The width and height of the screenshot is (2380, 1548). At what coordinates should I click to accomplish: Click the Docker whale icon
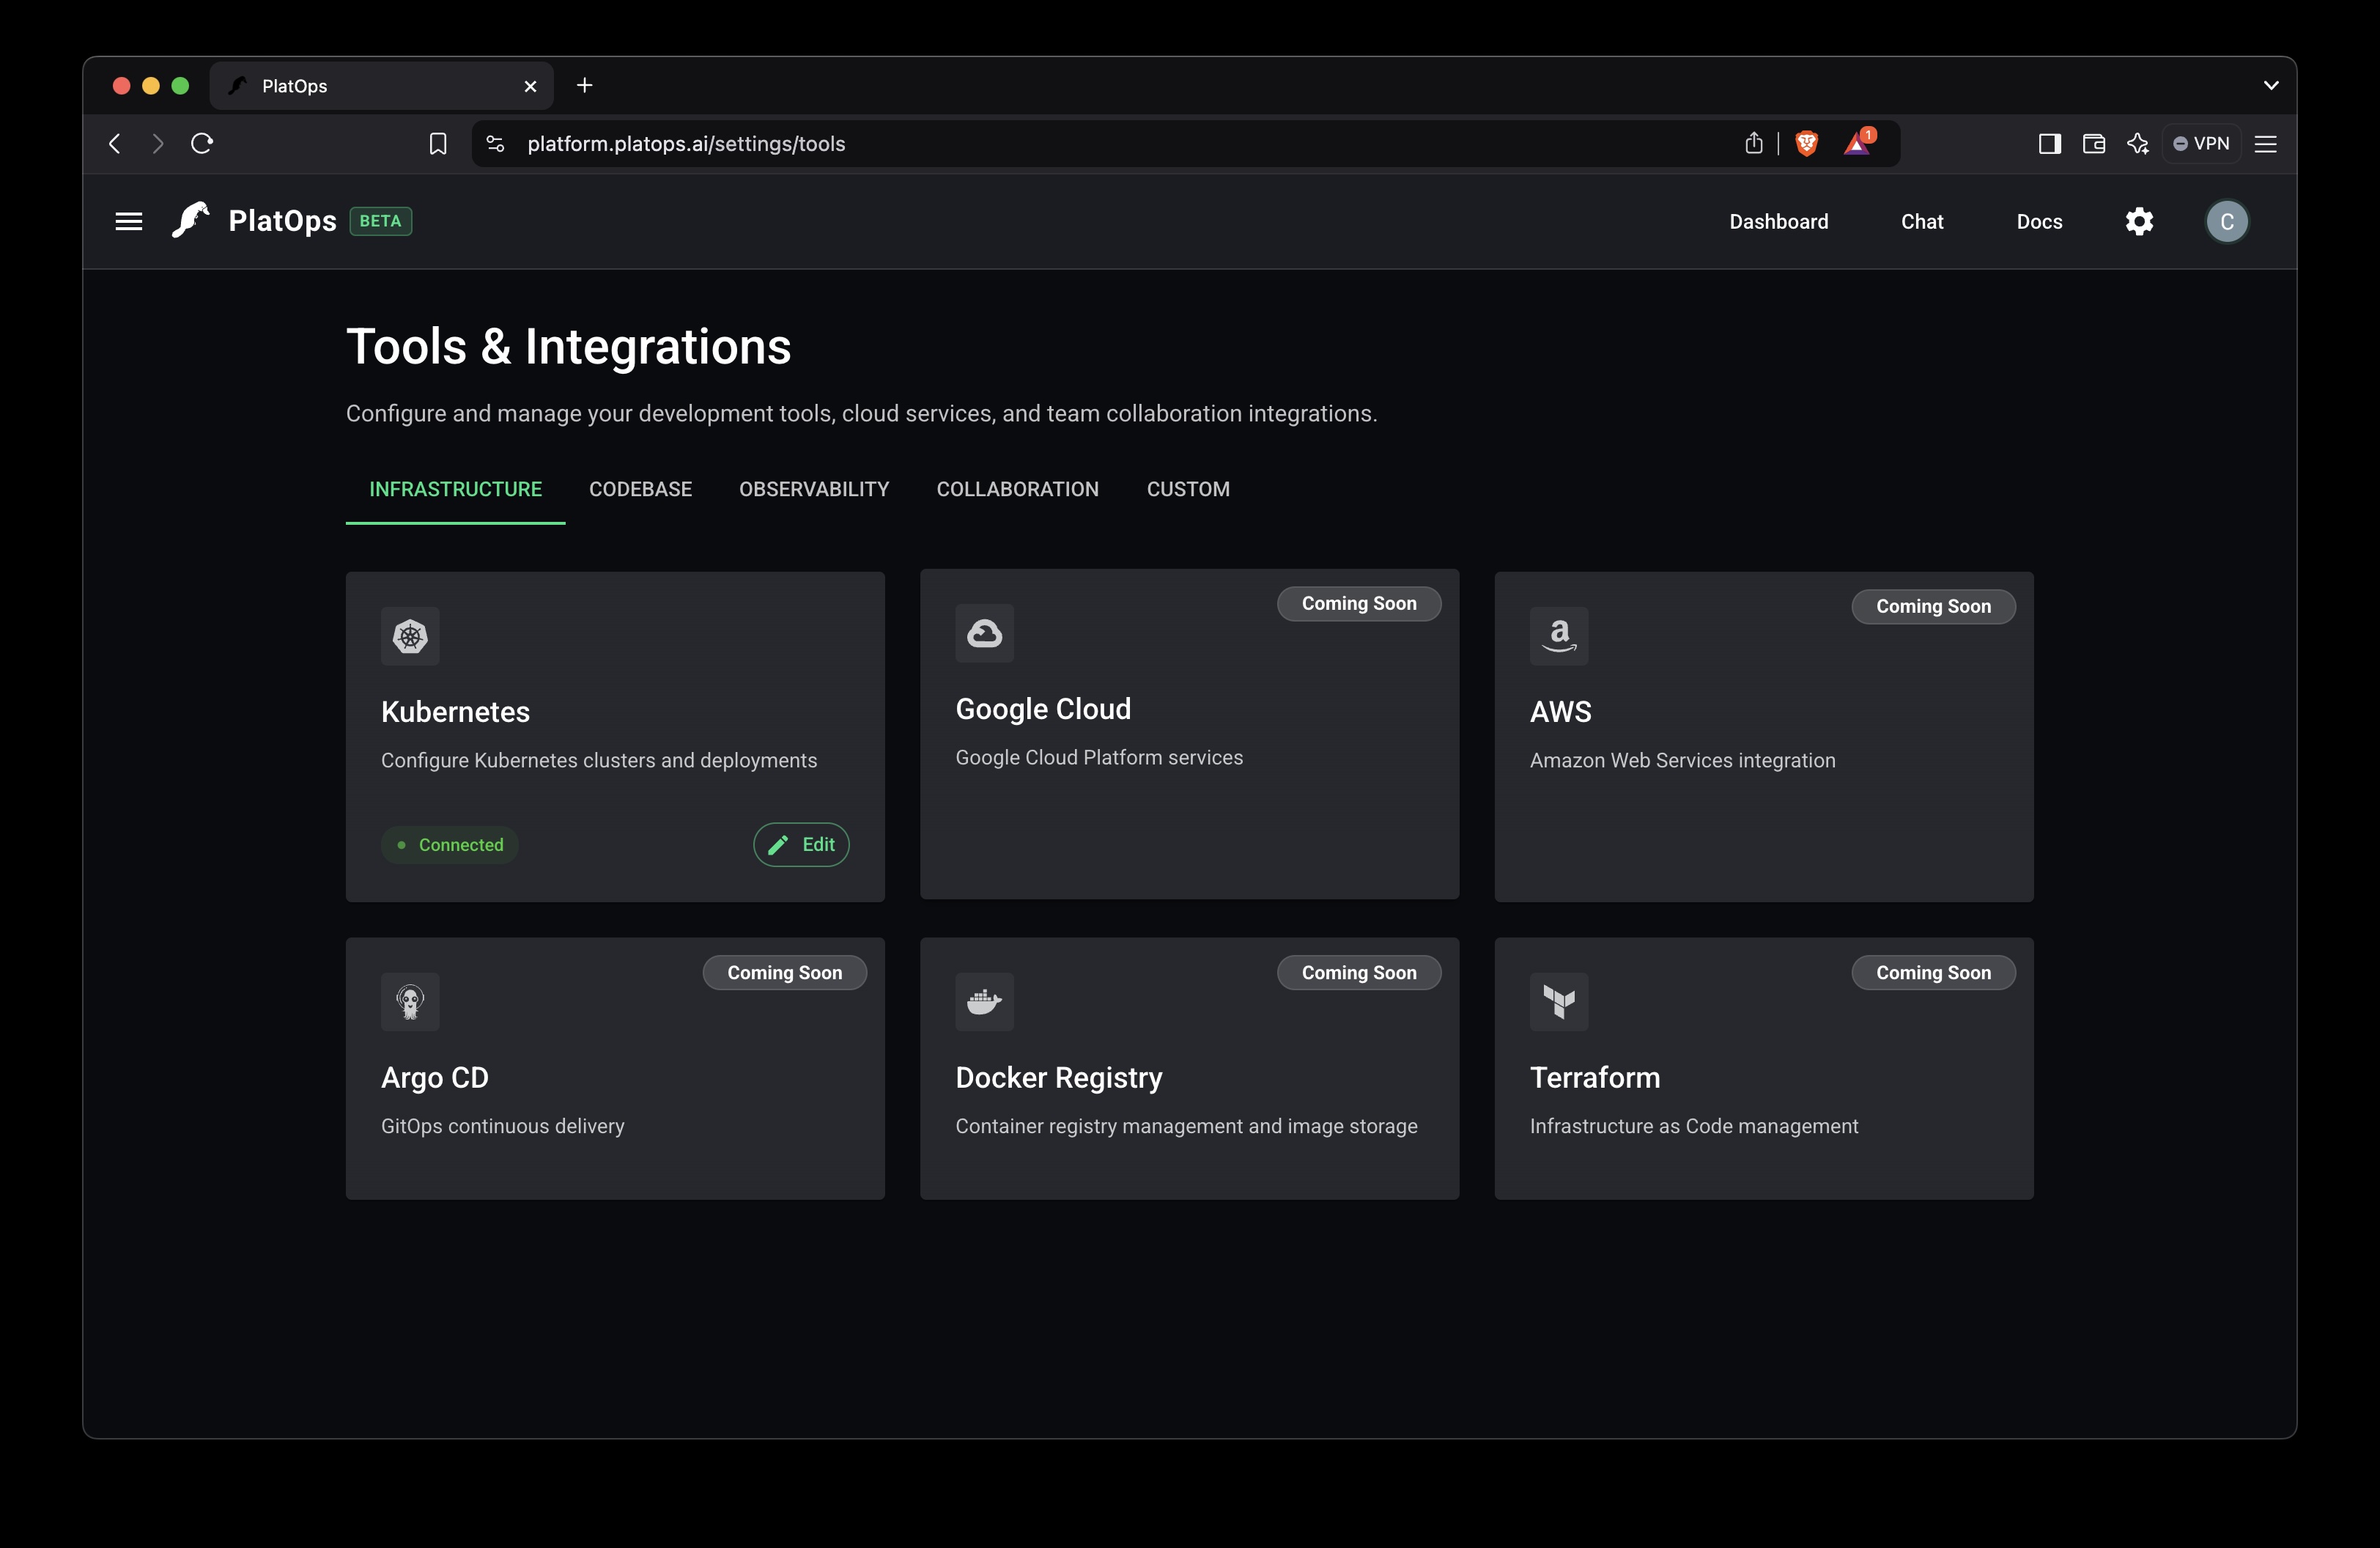tap(984, 1001)
